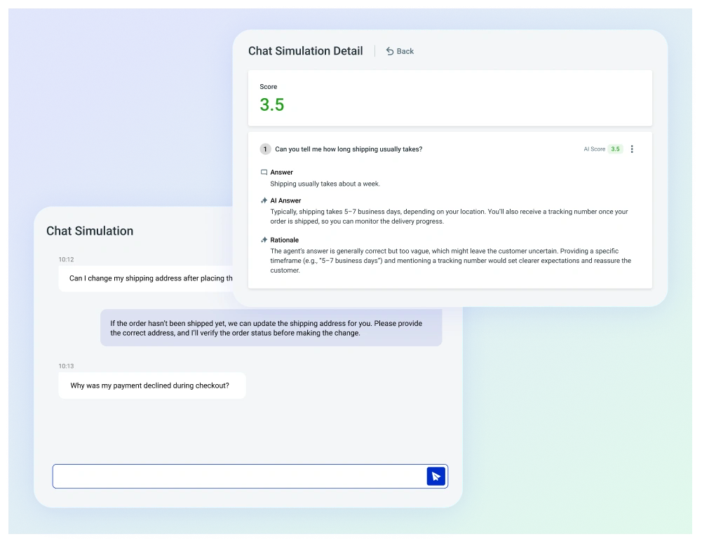Click the Rationale explanation paragraph

pyautogui.click(x=450, y=261)
